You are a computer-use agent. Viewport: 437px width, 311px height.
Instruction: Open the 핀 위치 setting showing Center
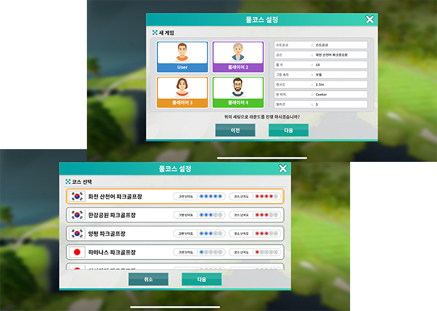click(340, 94)
